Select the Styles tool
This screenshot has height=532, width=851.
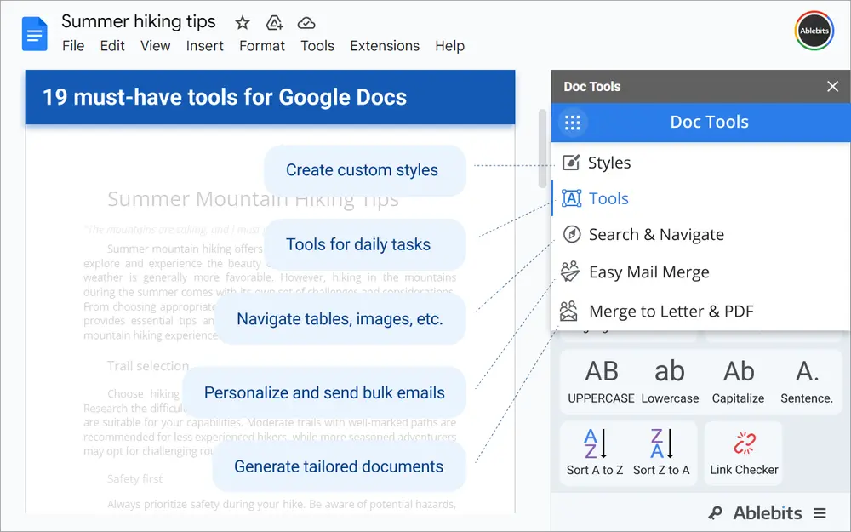tap(609, 163)
